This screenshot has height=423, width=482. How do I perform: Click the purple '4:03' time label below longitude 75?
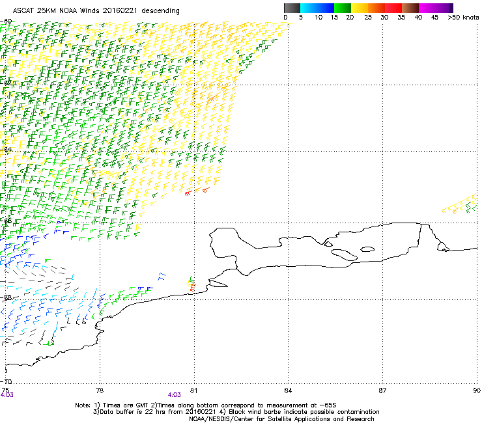(7, 395)
